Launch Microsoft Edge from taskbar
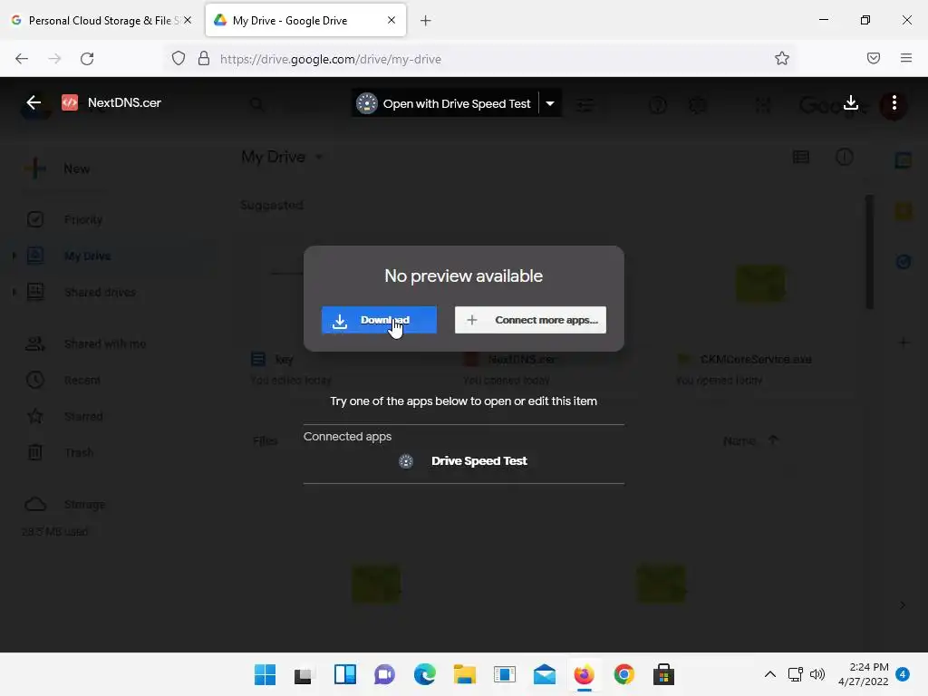Viewport: 928px width, 696px height. (x=424, y=674)
